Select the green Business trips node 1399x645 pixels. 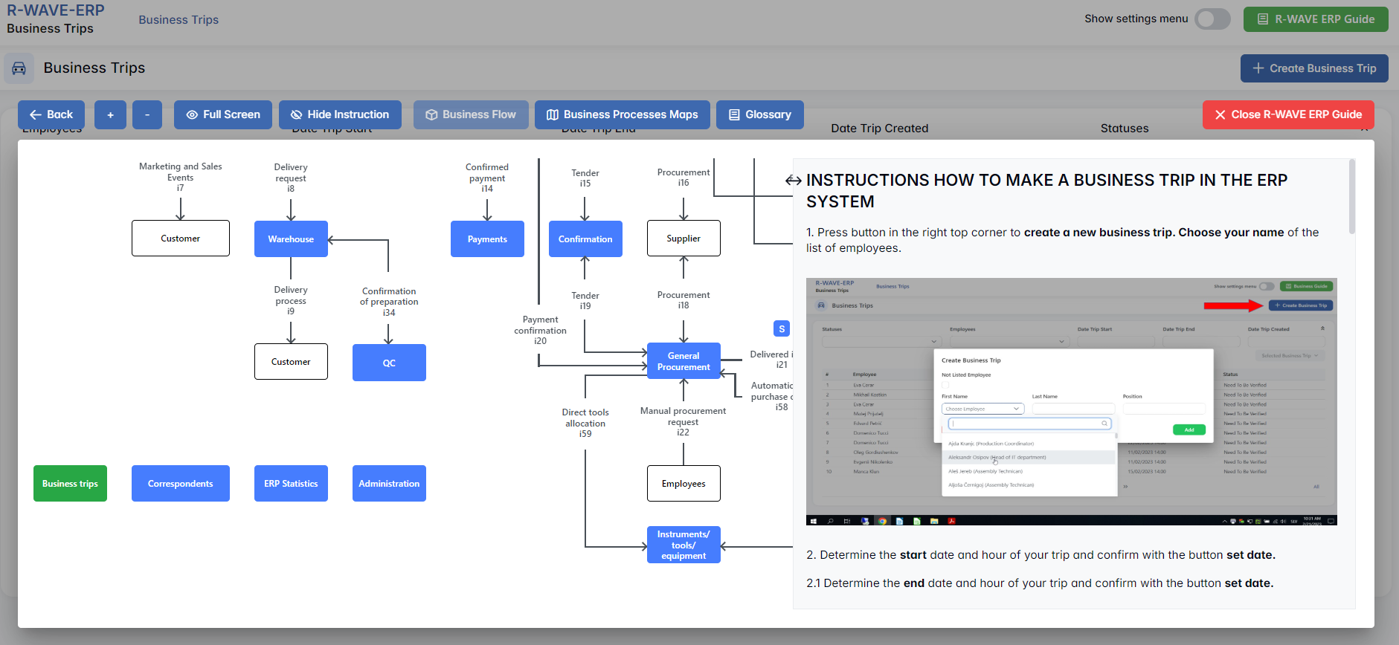(70, 484)
